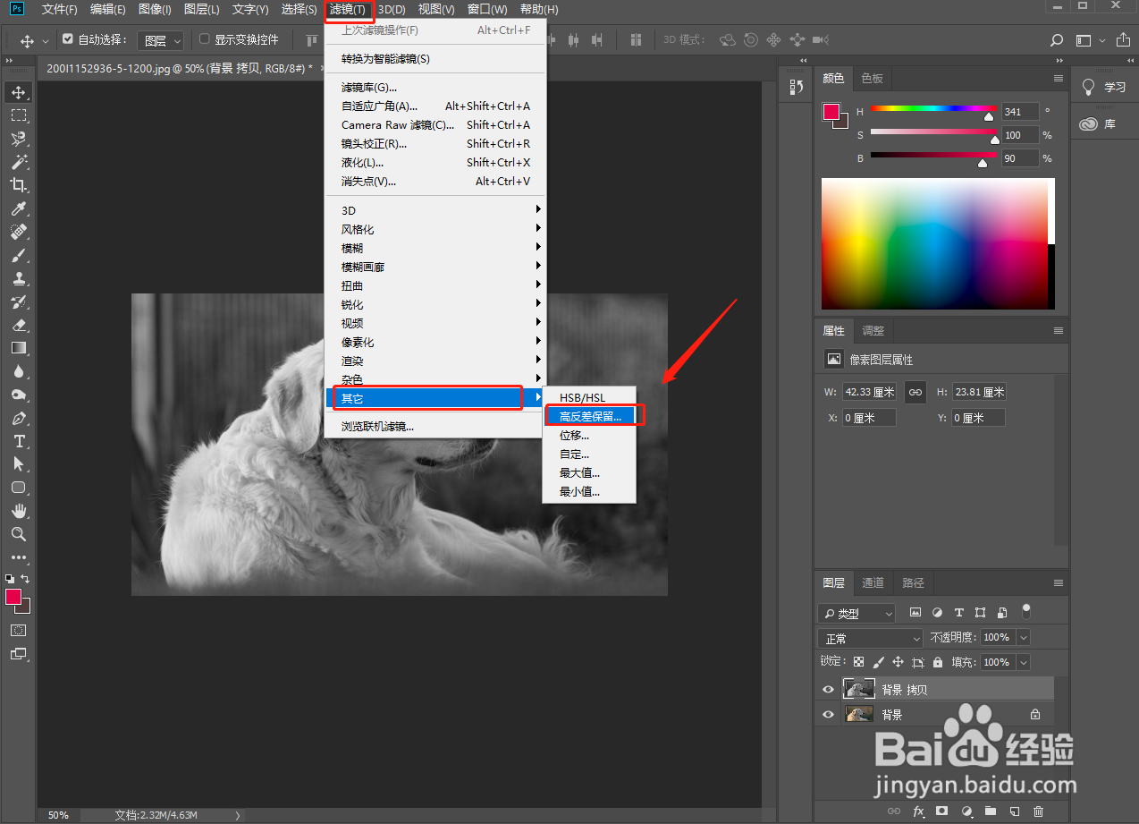Choose 高反差保留 from the submenu

pos(589,416)
